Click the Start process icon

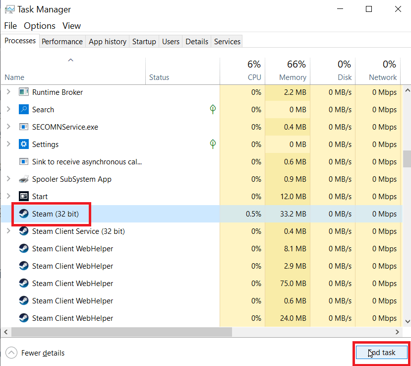pyautogui.click(x=23, y=196)
